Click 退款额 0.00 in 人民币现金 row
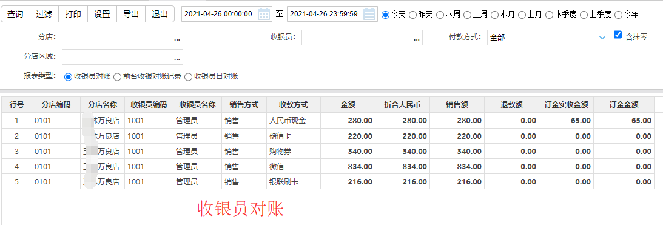 pyautogui.click(x=511, y=121)
